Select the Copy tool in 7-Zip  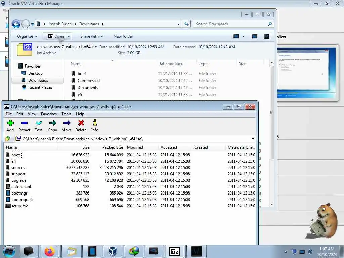pyautogui.click(x=52, y=126)
